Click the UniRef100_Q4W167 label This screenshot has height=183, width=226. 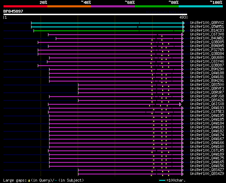point(207,139)
